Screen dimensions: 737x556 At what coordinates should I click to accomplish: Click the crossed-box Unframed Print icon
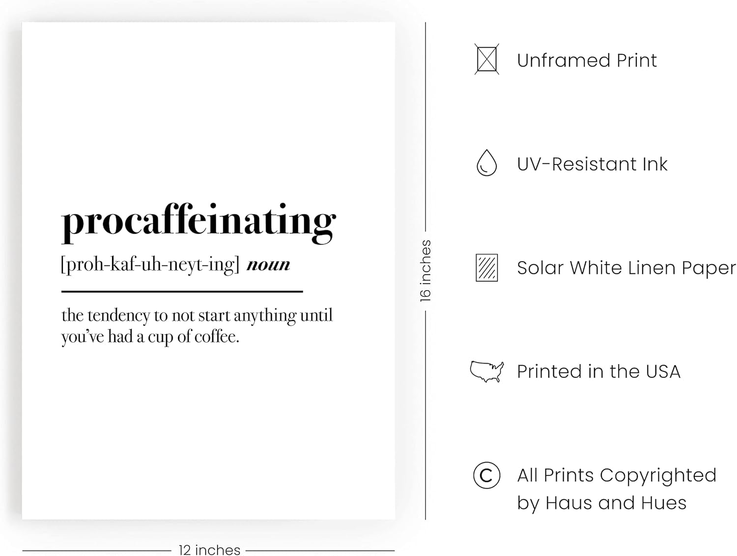pyautogui.click(x=486, y=59)
